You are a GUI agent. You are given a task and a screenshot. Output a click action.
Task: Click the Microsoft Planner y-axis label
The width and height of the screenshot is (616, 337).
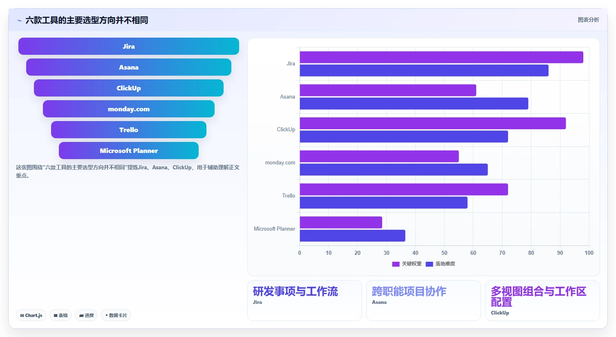coord(274,229)
